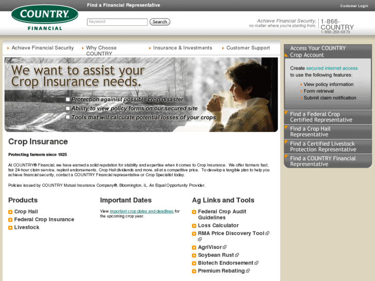Expand Why Choose COUNTRY menu arrow

[83, 48]
